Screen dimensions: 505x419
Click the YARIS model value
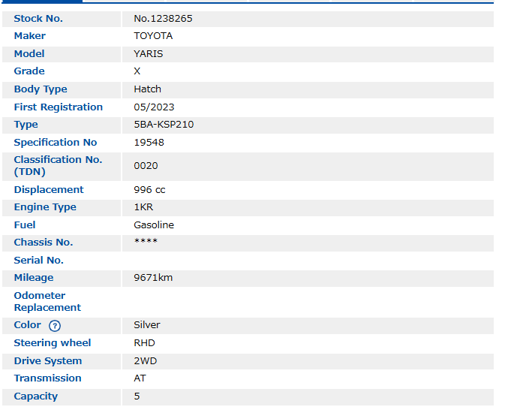149,54
